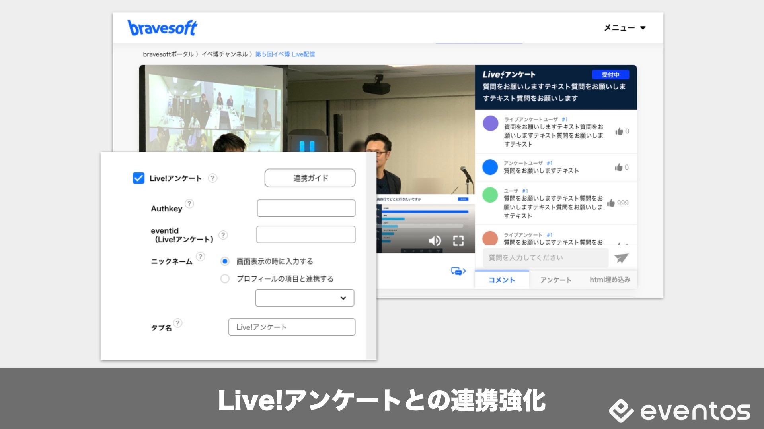Click the video fullscreen icon
The height and width of the screenshot is (429, 764).
coord(458,241)
